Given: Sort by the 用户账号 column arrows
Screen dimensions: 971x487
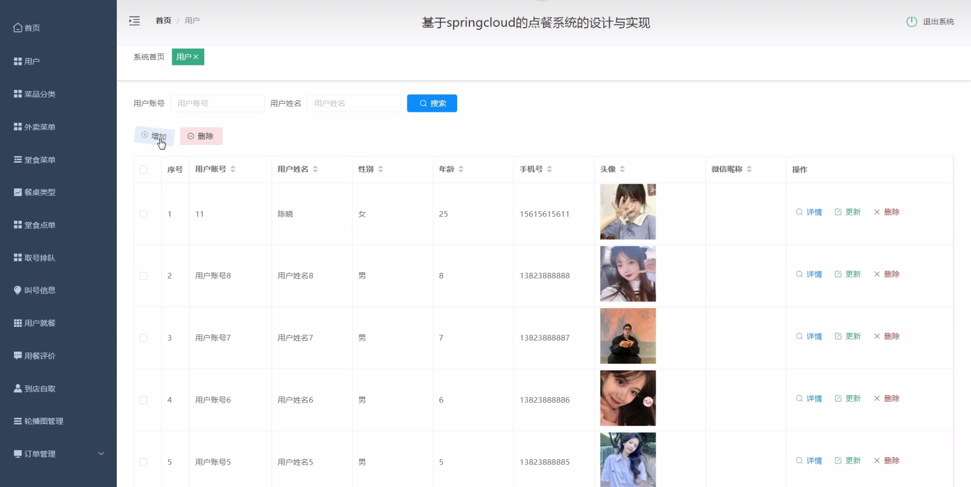Looking at the screenshot, I should (x=233, y=169).
